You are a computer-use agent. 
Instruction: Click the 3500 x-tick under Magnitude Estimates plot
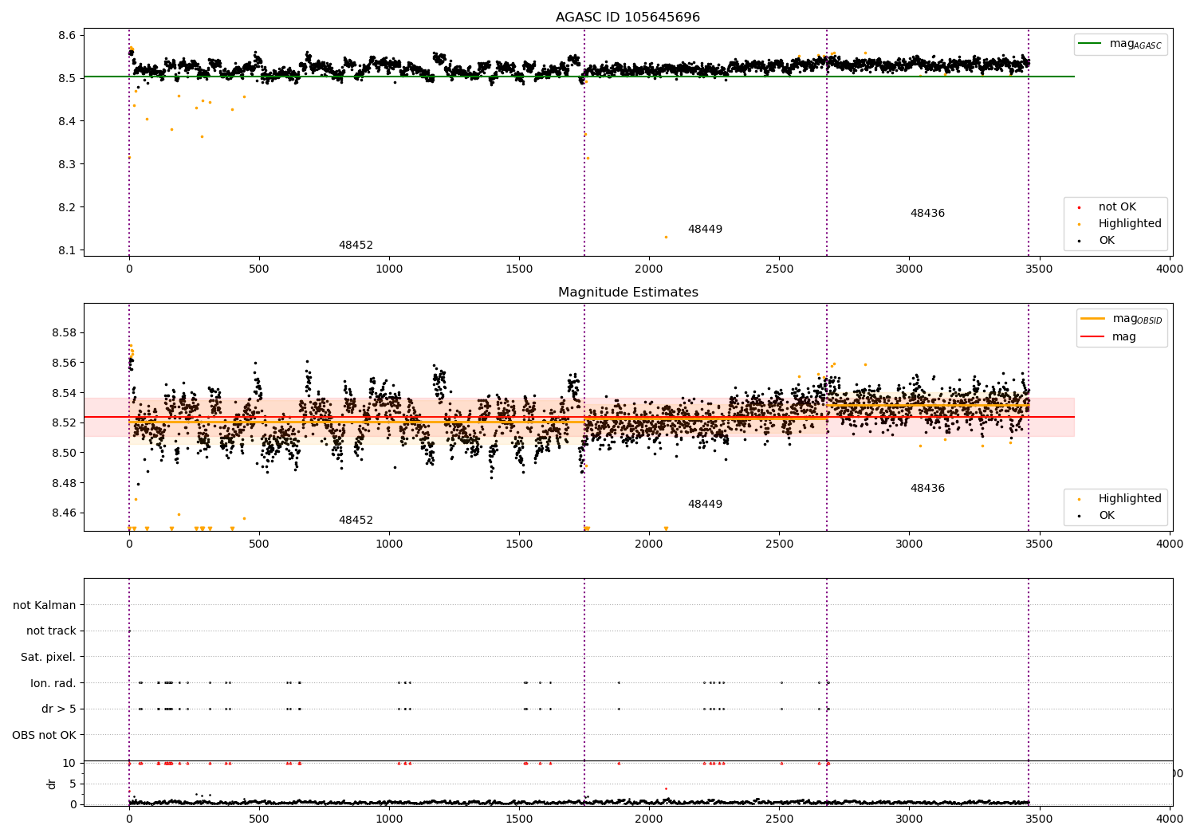click(1039, 544)
